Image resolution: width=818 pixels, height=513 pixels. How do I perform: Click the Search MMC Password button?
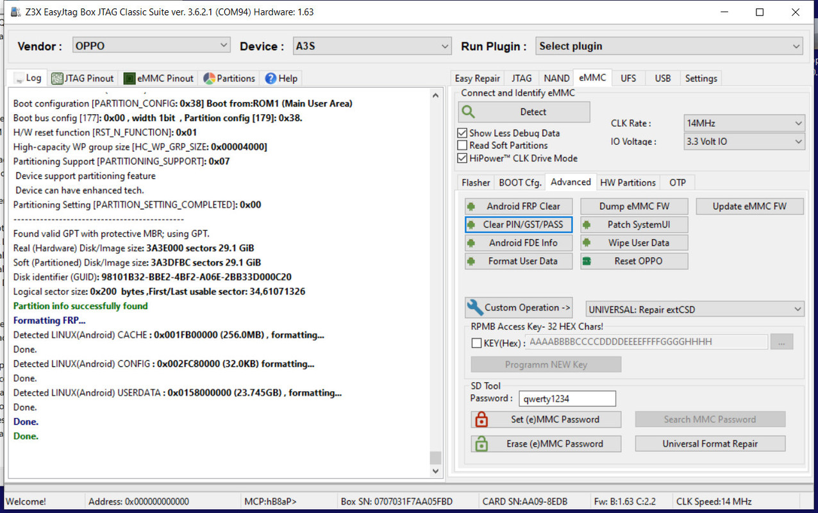(x=710, y=419)
